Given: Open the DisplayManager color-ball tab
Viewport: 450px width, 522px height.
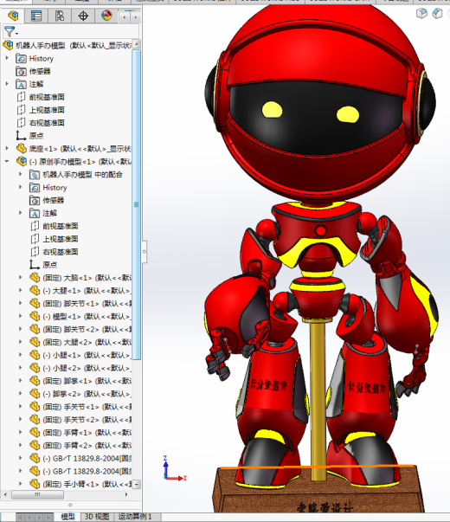Looking at the screenshot, I should click(106, 16).
